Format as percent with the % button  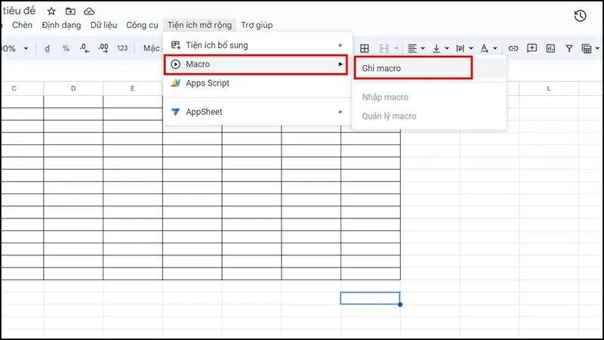point(66,48)
